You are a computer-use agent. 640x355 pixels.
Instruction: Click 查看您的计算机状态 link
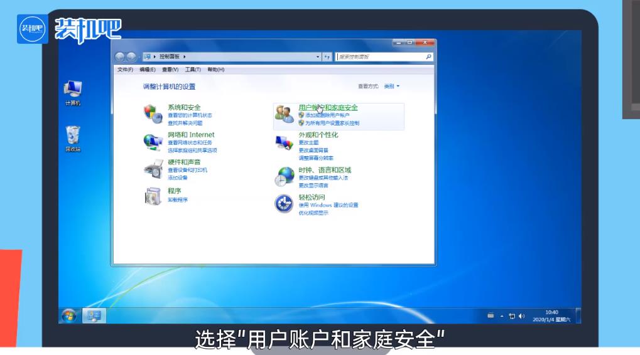(x=190, y=115)
